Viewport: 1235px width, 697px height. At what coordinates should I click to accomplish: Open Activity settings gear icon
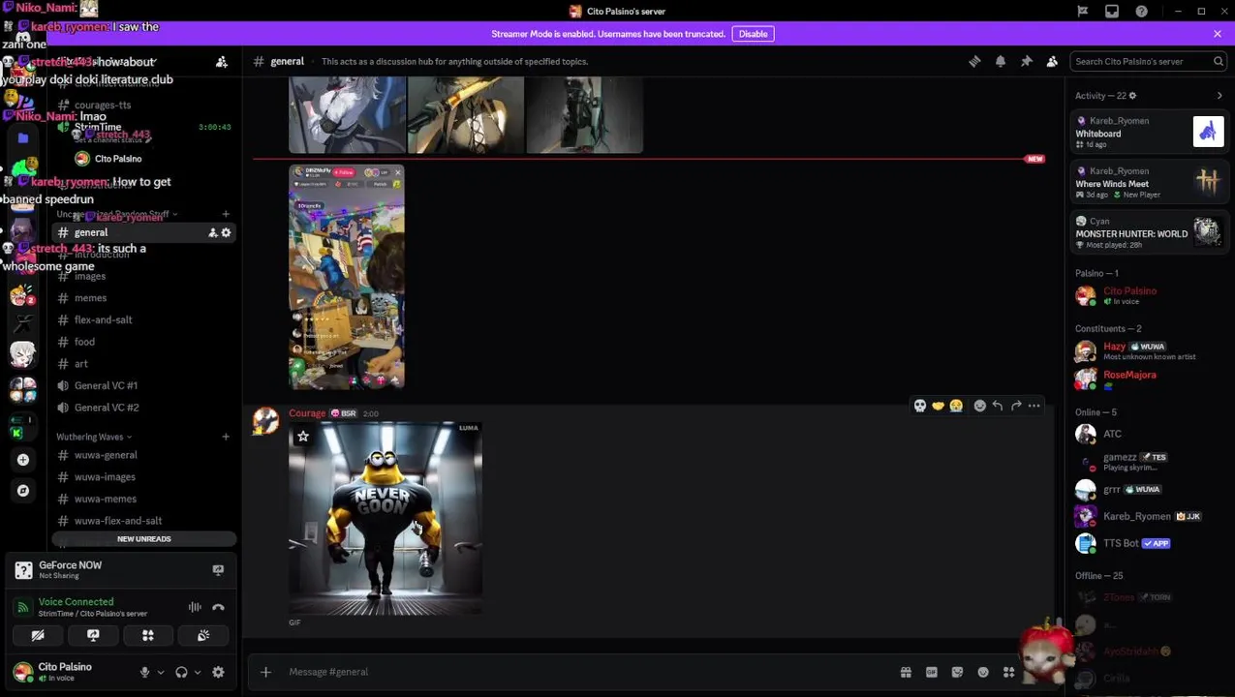pyautogui.click(x=1132, y=96)
